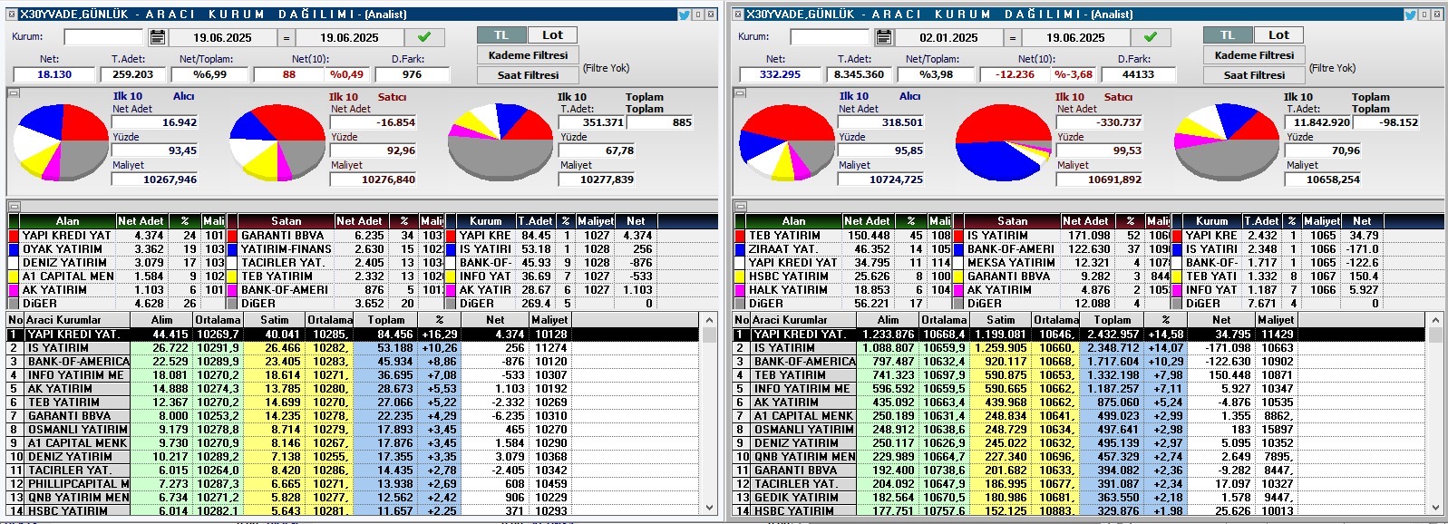
Task: Click the equals button between dates, left window
Action: 287,38
